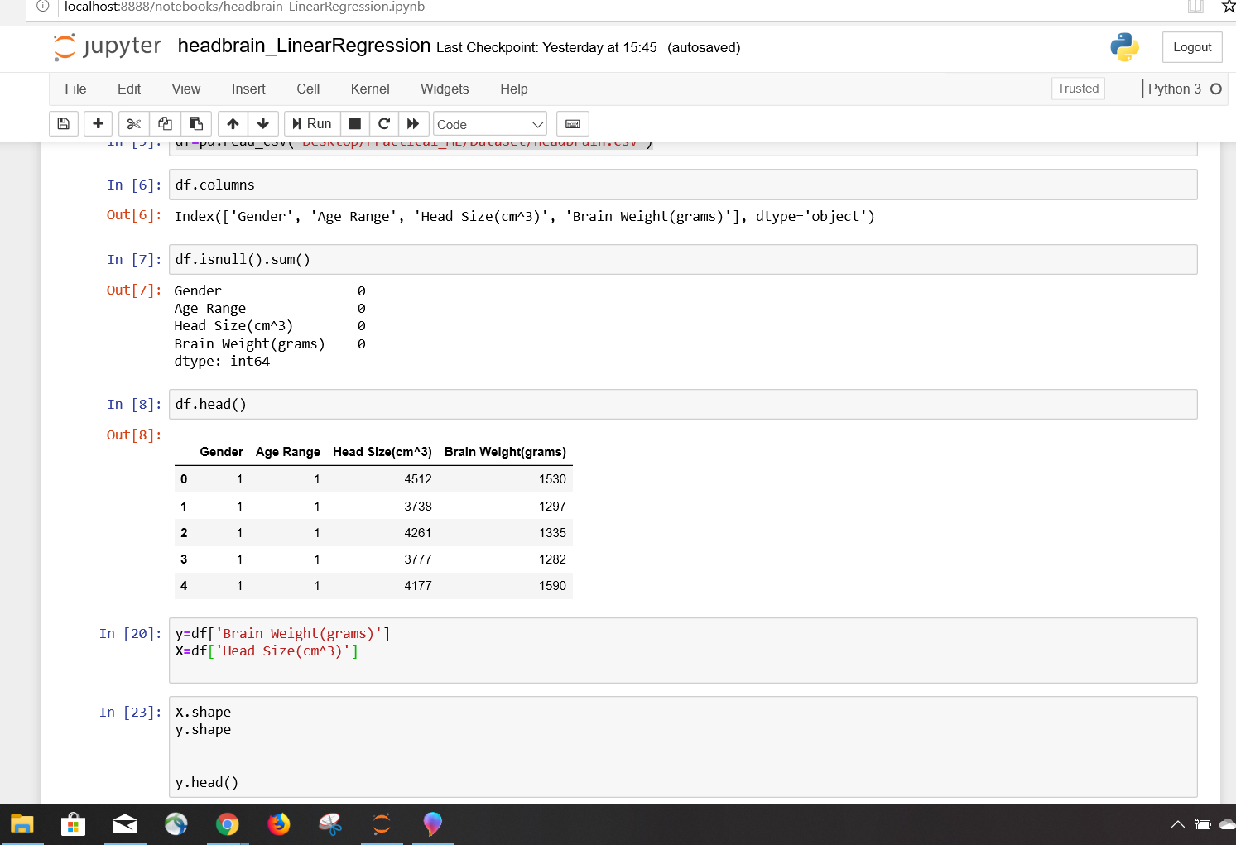Open the Cell menu
The image size is (1236, 845).
[308, 89]
